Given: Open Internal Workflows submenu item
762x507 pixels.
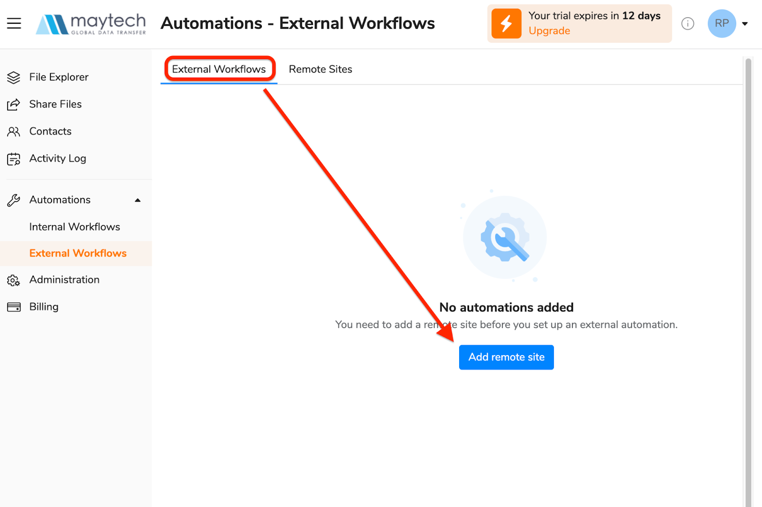Looking at the screenshot, I should (75, 227).
